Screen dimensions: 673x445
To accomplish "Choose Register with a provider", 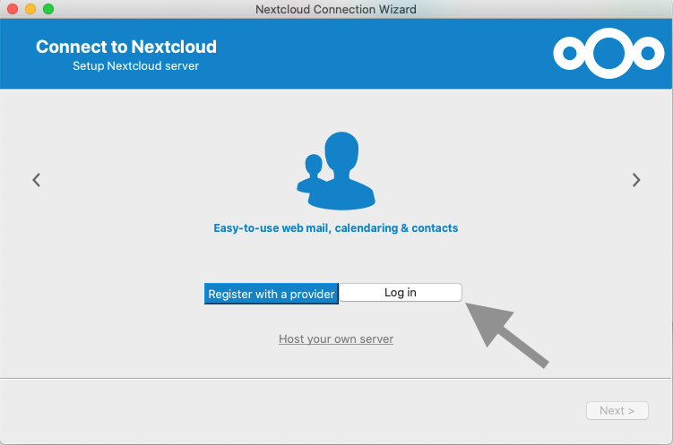I will click(272, 294).
